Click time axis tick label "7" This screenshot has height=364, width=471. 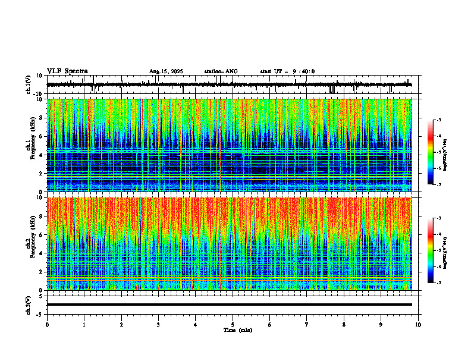307,325
